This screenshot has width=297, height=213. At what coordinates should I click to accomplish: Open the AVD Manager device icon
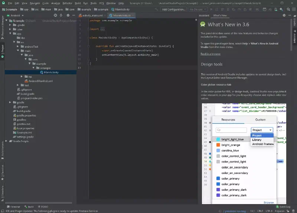(276, 9)
